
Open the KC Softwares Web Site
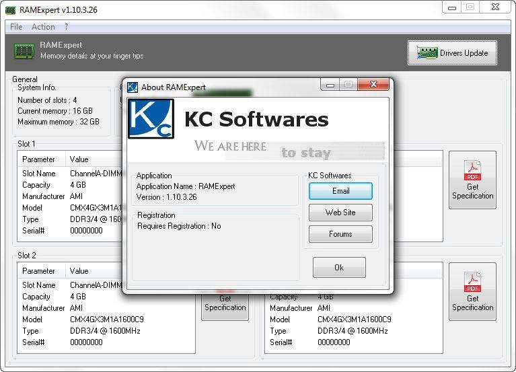click(x=340, y=213)
